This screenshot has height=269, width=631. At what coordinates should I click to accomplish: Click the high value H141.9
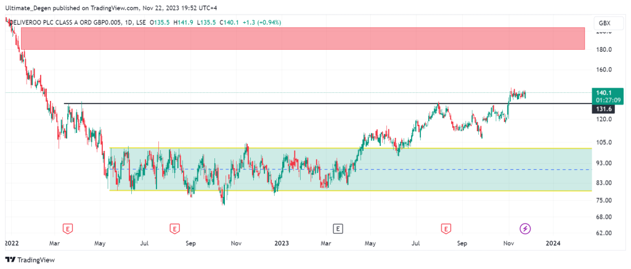click(x=183, y=23)
